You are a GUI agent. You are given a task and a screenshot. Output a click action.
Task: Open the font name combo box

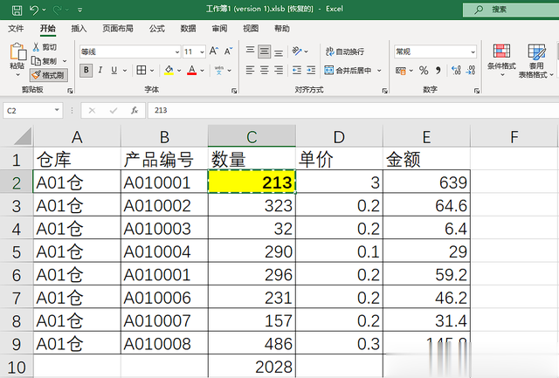pos(130,52)
